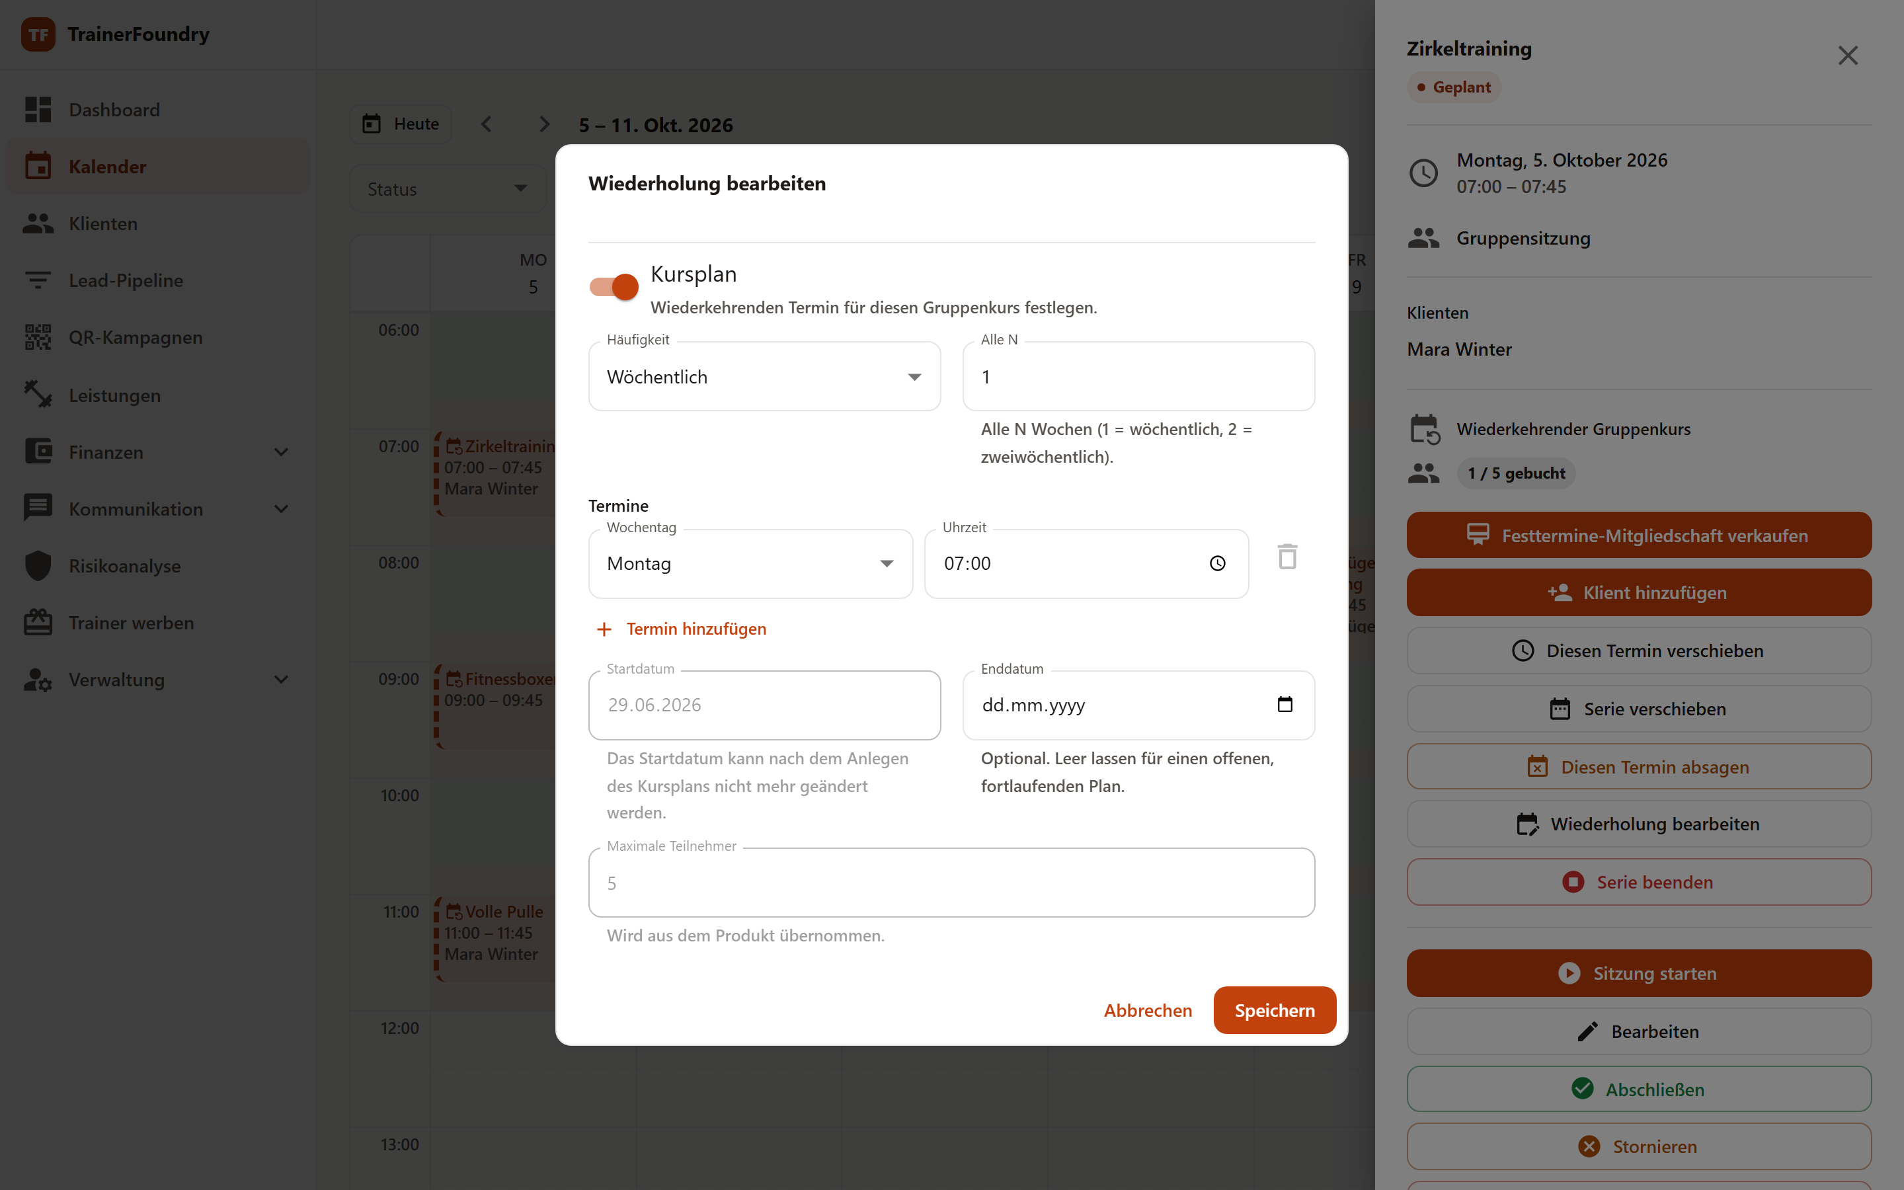Click the QR-Kampagnen QR code icon
Image resolution: width=1904 pixels, height=1190 pixels.
pyautogui.click(x=38, y=337)
